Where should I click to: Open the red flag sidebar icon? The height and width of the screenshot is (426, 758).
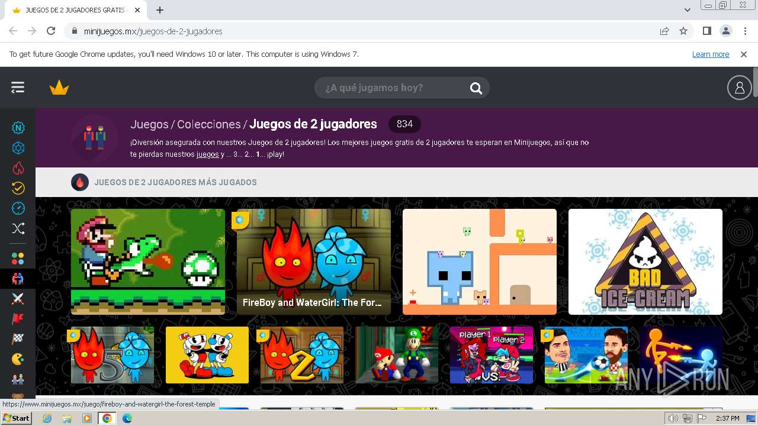[x=18, y=319]
